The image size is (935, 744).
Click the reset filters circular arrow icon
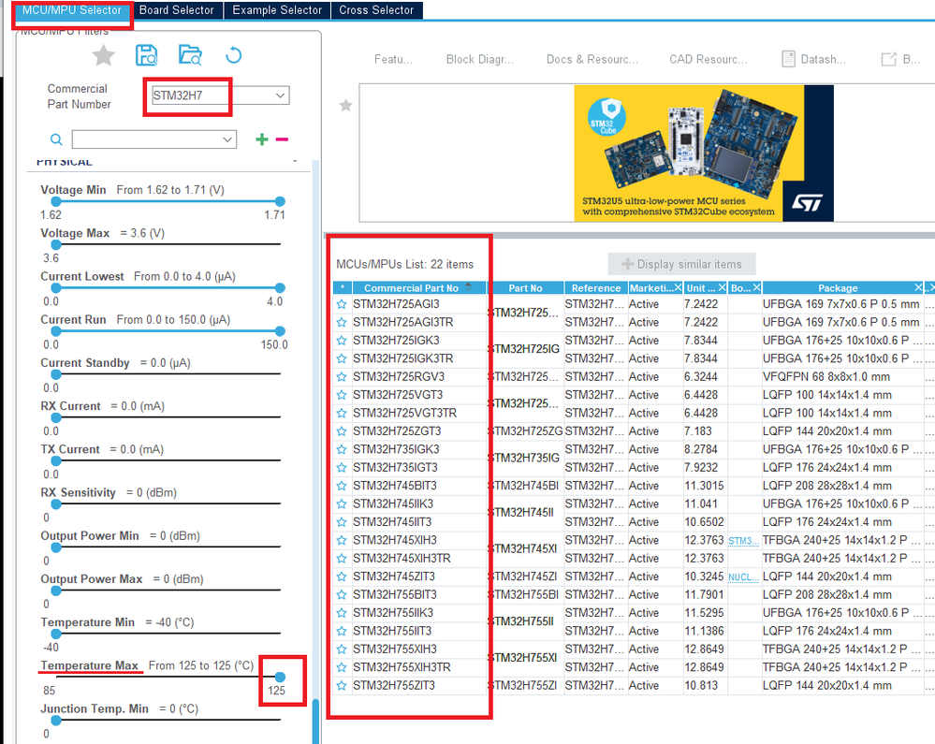(x=234, y=55)
